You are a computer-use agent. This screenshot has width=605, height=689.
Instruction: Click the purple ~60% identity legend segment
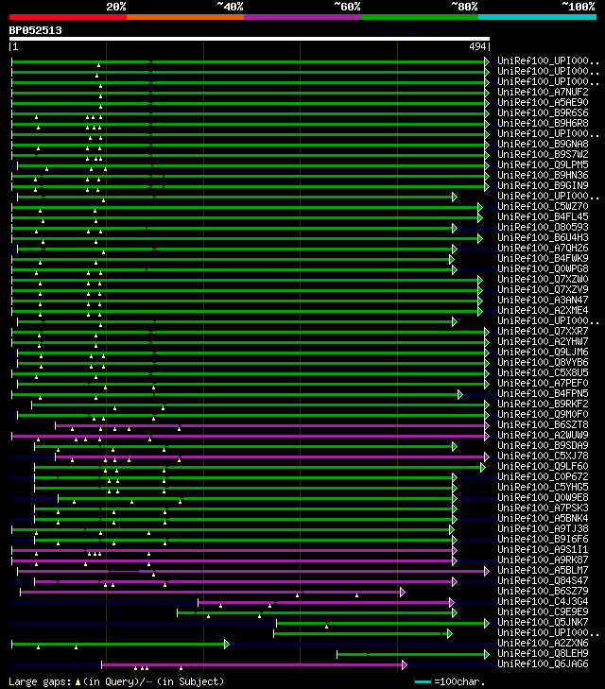pyautogui.click(x=302, y=17)
